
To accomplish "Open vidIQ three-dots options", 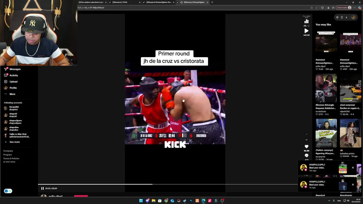I will [306, 18].
